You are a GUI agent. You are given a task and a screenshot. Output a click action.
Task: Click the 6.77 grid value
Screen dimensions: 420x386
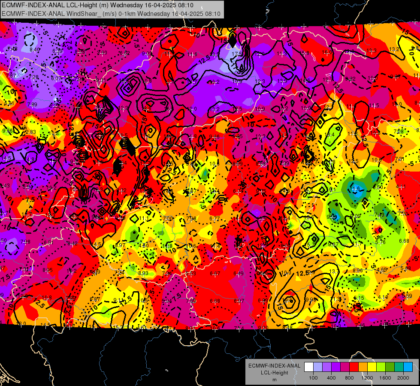(215, 219)
